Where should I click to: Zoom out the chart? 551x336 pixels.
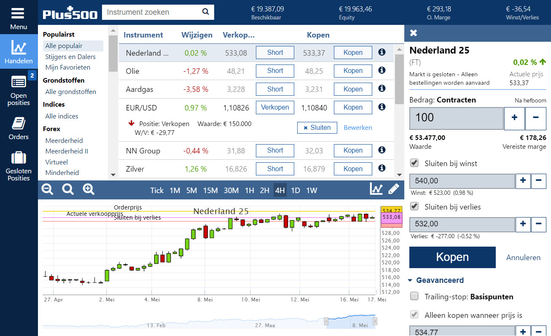click(48, 189)
